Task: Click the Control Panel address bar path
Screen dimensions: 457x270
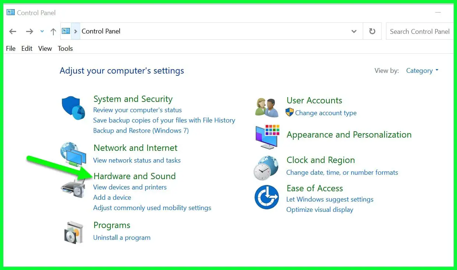Action: pos(101,31)
